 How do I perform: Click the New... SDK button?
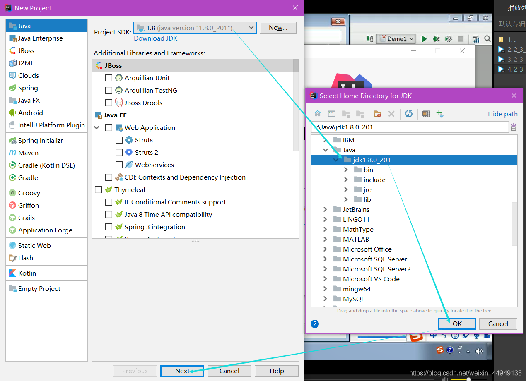278,28
